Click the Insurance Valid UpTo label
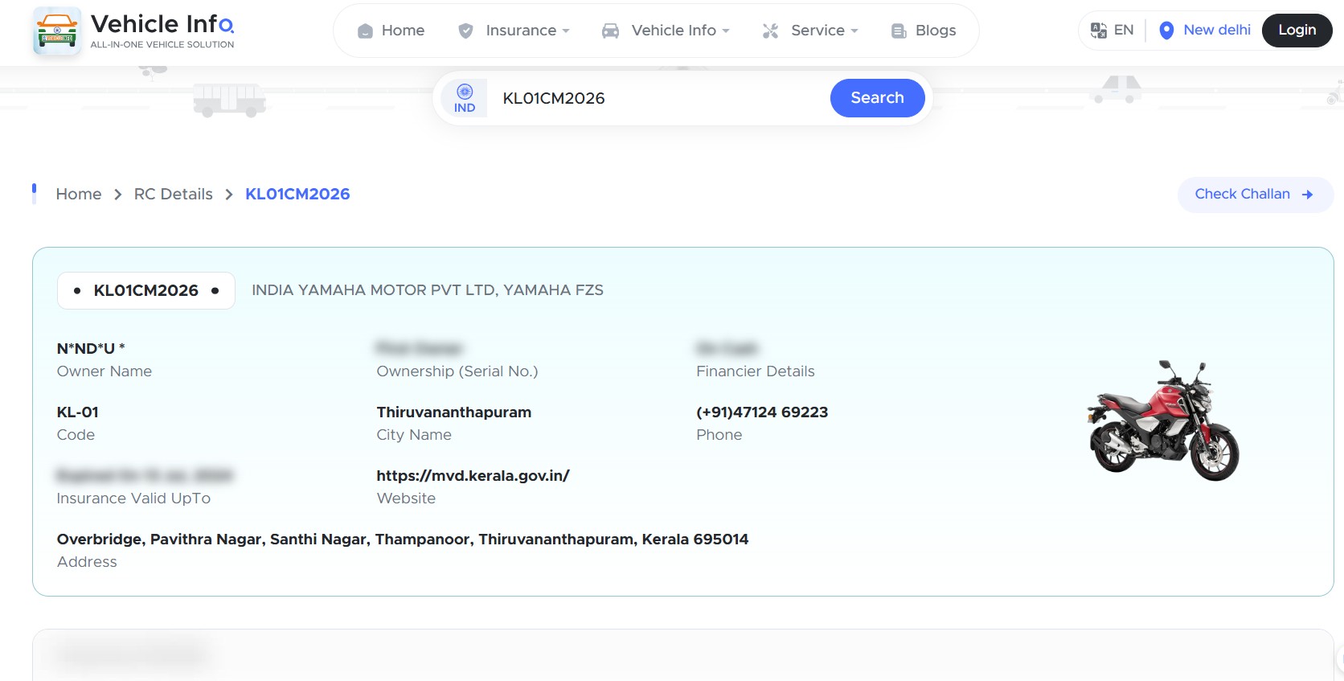The image size is (1344, 681). pos(133,498)
